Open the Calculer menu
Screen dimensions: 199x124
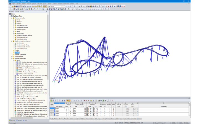coord(34,4)
